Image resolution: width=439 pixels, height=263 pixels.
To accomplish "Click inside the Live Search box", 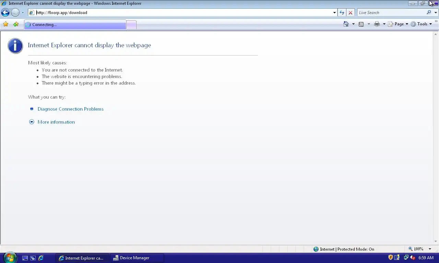I will [391, 13].
